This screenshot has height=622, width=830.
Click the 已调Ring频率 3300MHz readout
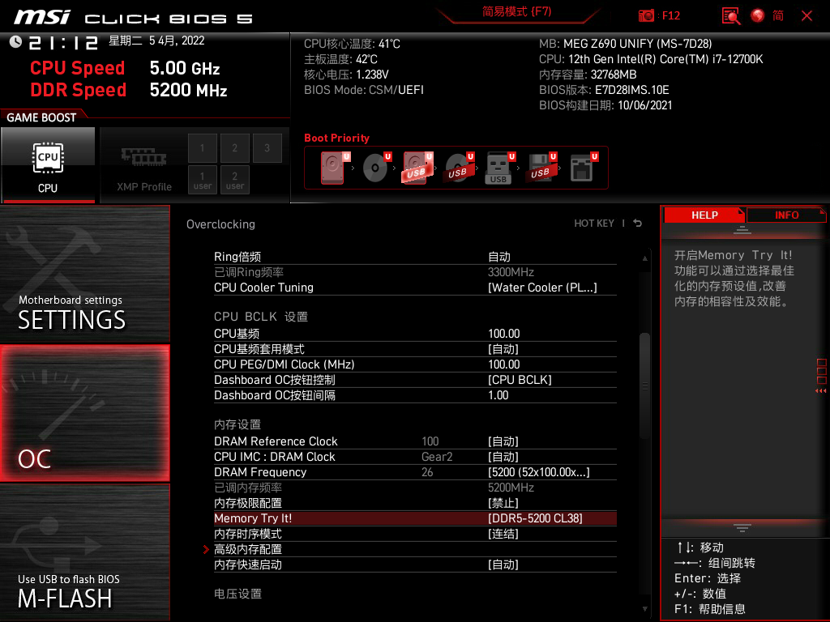pos(415,272)
